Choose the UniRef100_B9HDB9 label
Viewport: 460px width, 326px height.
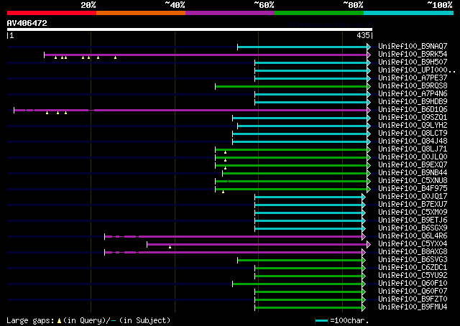(413, 102)
